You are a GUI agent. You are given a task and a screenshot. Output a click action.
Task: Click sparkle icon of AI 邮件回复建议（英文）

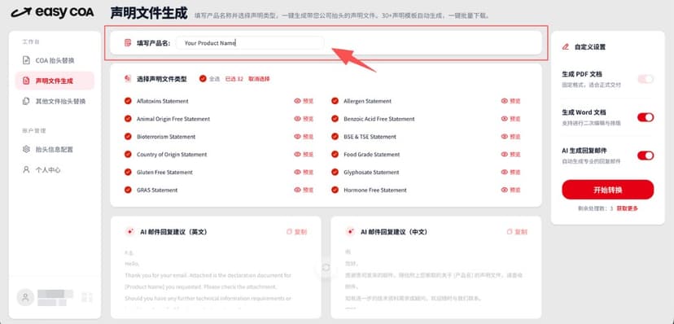point(129,232)
